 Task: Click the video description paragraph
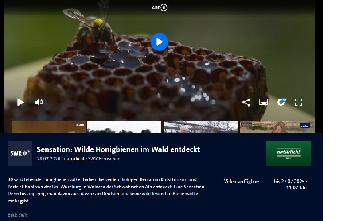pos(106,190)
